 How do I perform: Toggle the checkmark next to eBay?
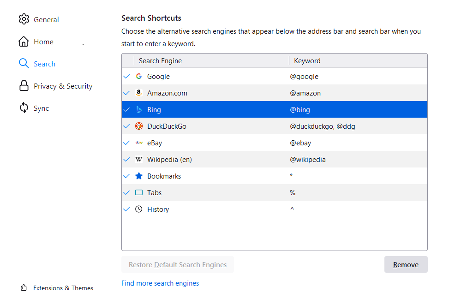tap(126, 143)
